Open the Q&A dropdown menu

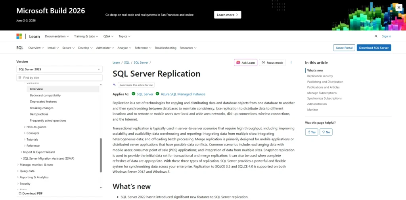109,36
